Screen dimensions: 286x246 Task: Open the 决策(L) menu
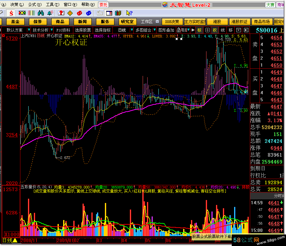pyautogui.click(x=17, y=5)
